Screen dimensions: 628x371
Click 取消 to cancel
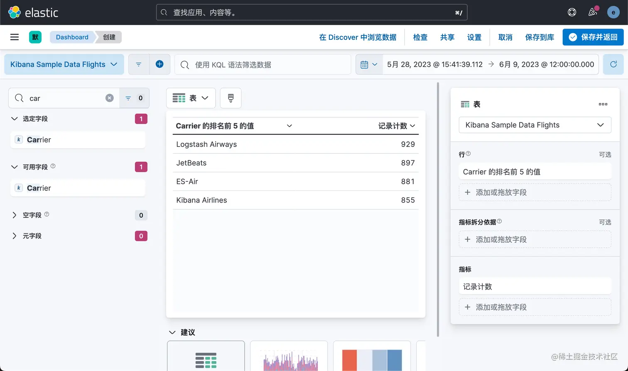pos(505,37)
